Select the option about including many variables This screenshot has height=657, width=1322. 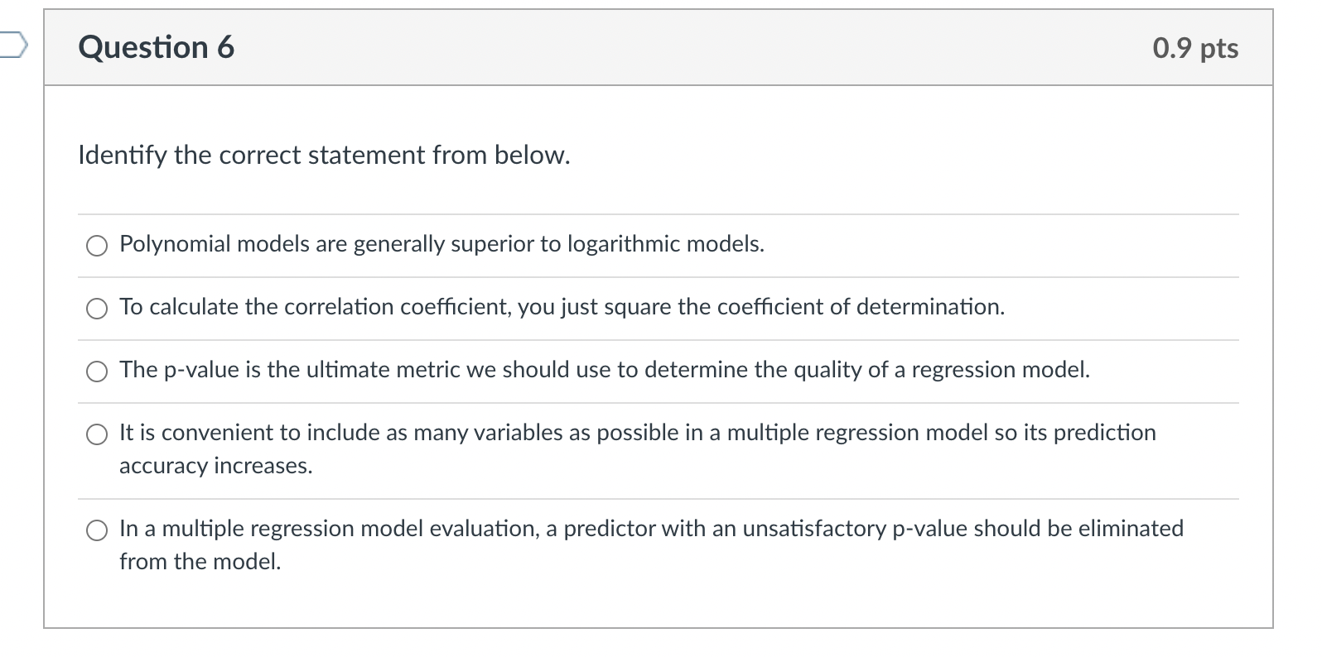97,433
